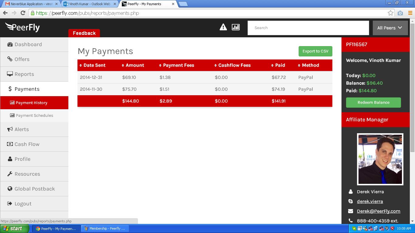
Task: Sort table by Payment Fees column
Action: (x=178, y=65)
